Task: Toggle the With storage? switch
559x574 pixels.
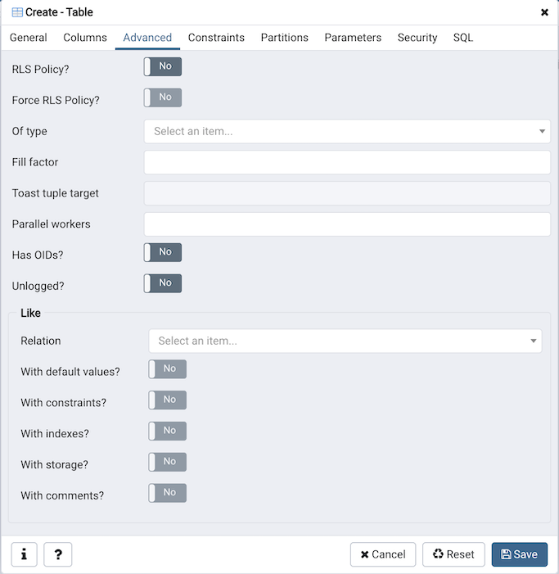Action: pyautogui.click(x=167, y=462)
